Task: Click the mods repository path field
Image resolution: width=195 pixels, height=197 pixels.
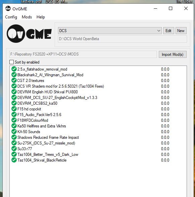Action: click(83, 54)
